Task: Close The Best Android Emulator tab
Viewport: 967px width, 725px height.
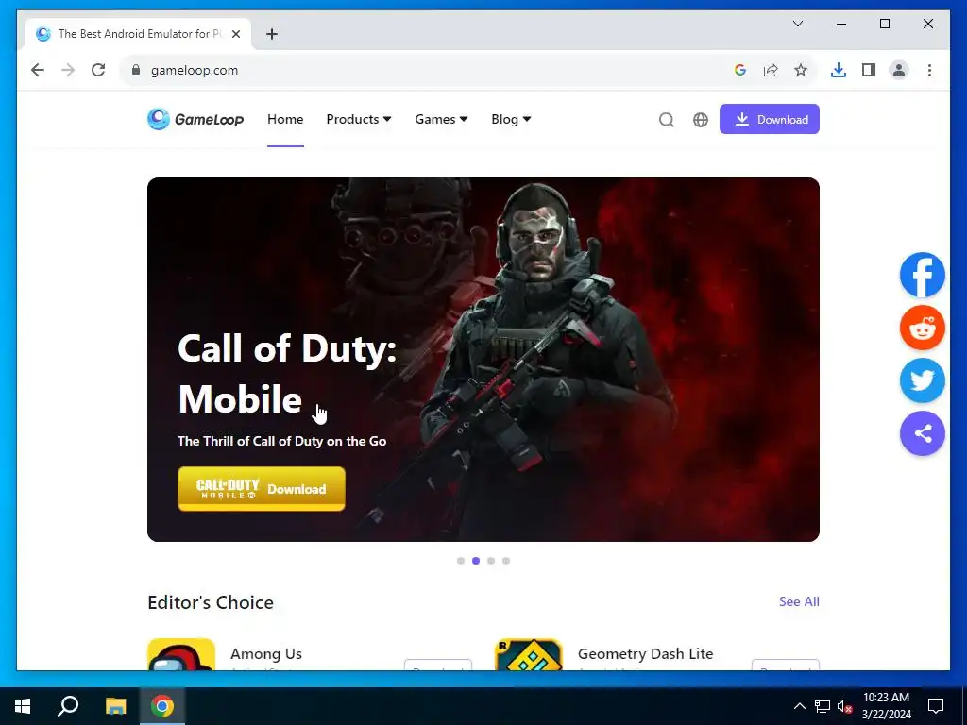Action: point(235,34)
